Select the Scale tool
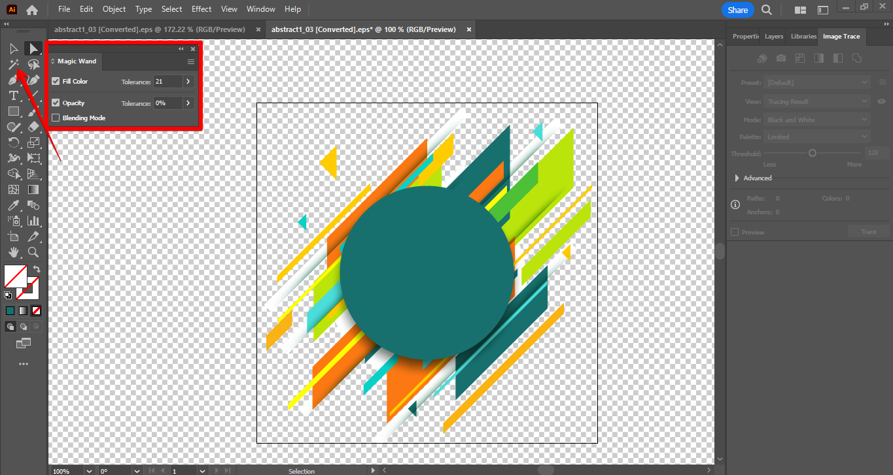The height and width of the screenshot is (475, 893). [33, 142]
